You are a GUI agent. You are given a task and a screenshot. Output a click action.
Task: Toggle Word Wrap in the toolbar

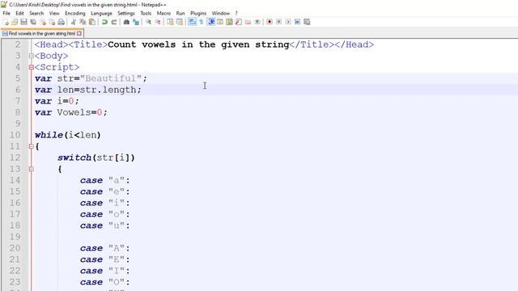[x=192, y=22]
